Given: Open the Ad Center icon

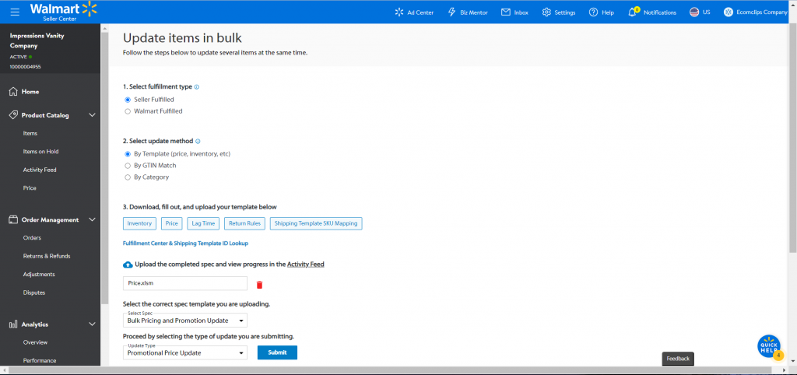Looking at the screenshot, I should [x=399, y=12].
